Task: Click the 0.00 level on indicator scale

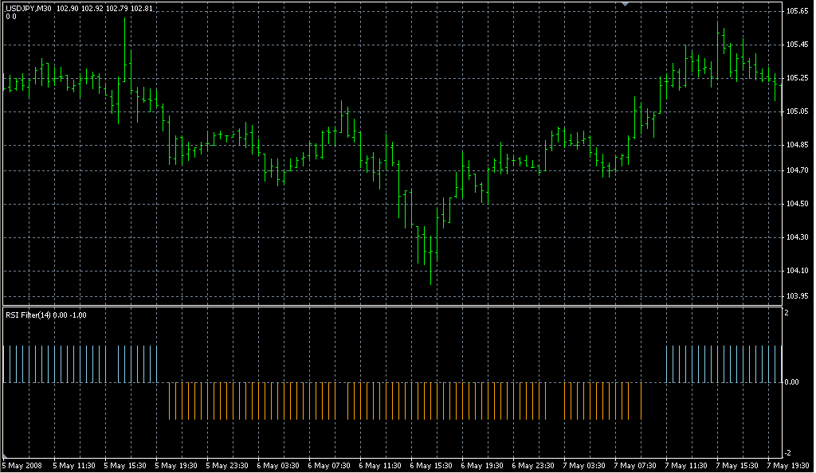Action: [x=791, y=382]
